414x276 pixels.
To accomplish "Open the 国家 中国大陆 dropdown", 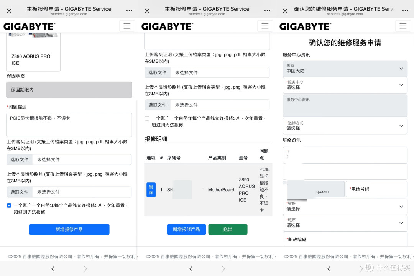I will pyautogui.click(x=345, y=69).
